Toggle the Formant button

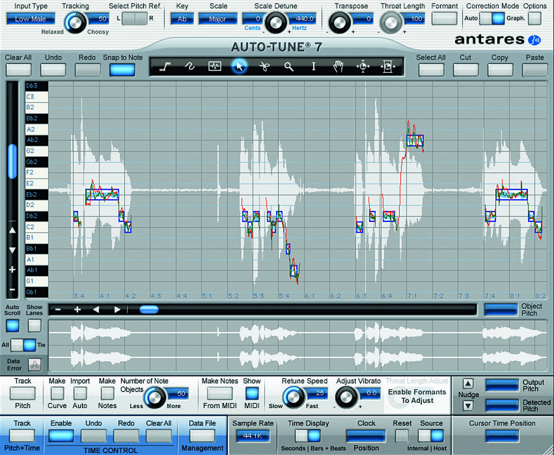tap(444, 18)
